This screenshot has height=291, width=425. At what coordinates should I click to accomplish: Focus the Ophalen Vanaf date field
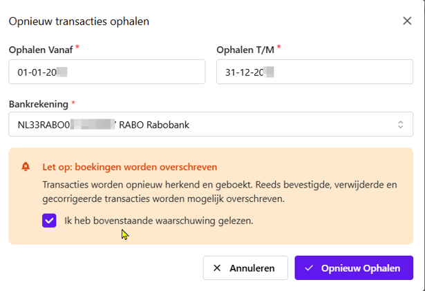tap(107, 72)
